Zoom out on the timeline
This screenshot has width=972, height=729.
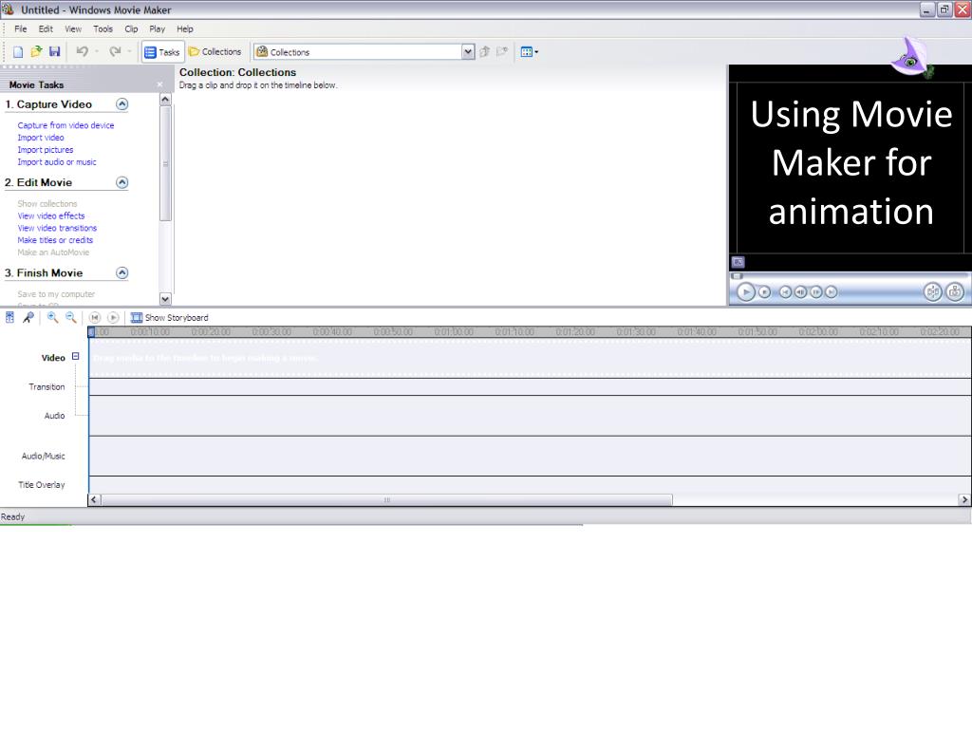pyautogui.click(x=71, y=317)
